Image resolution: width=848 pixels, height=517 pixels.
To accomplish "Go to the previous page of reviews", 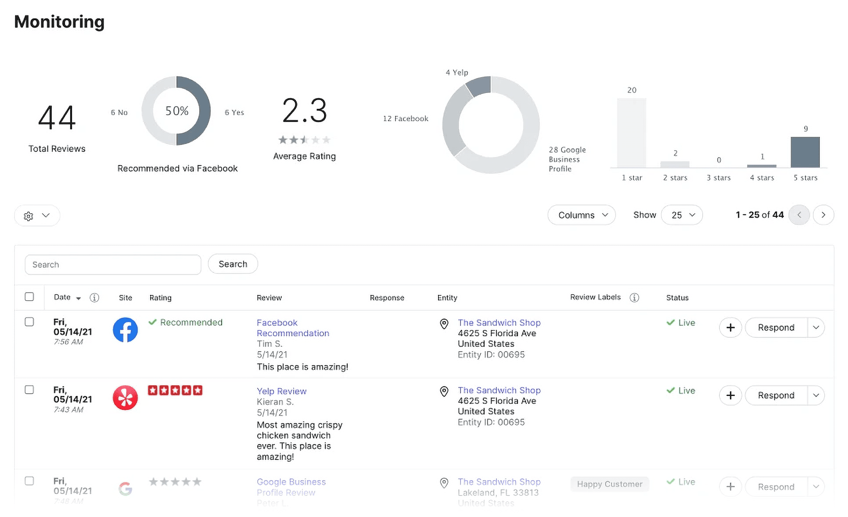I will [799, 215].
